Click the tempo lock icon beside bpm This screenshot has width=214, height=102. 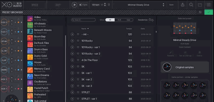point(109,5)
